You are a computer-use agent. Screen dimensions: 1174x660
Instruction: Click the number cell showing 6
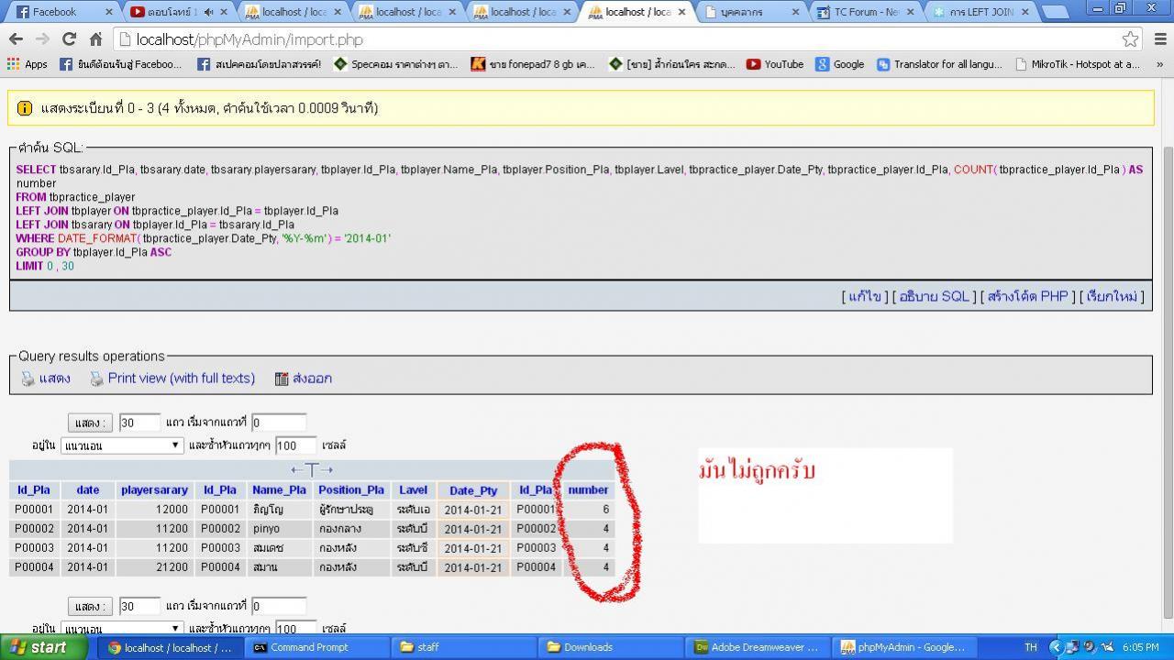pos(588,510)
